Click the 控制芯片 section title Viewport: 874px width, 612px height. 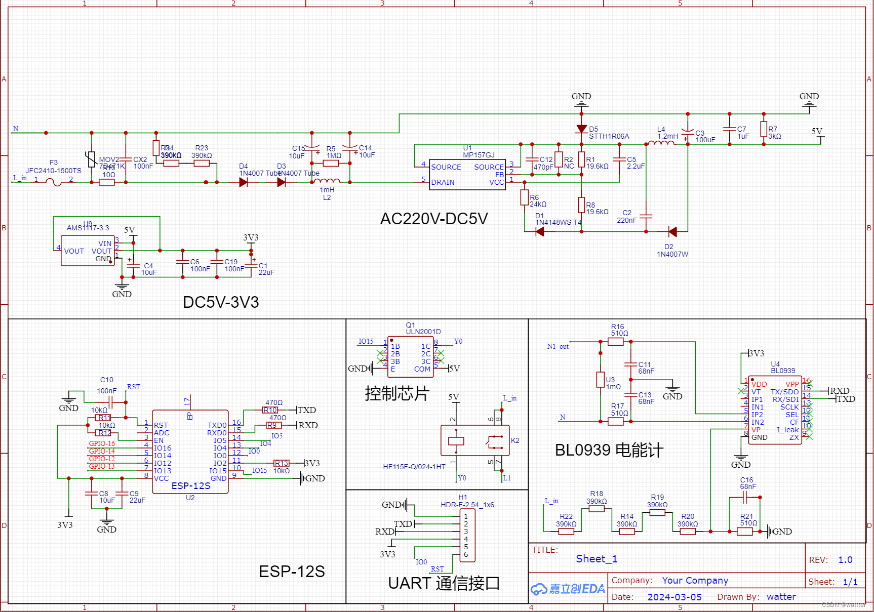point(397,393)
